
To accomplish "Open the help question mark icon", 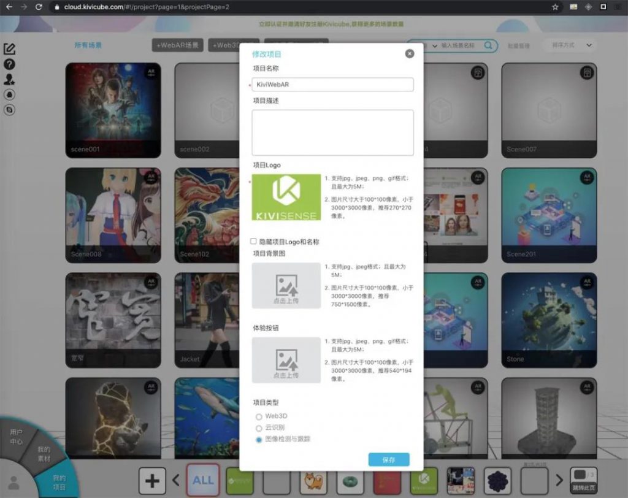I will [9, 64].
